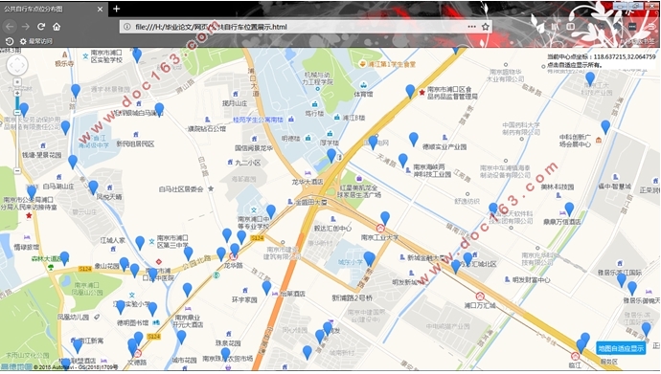Reload the page with the refresh icon
Screen dimensions: 661x374
point(41,27)
